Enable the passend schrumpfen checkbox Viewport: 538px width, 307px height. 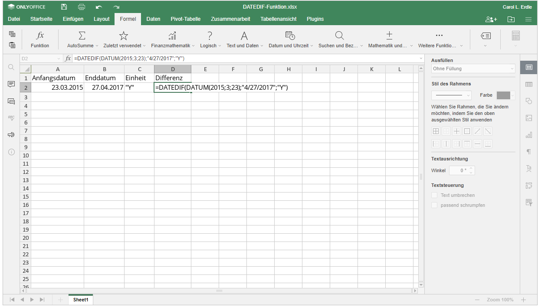434,205
